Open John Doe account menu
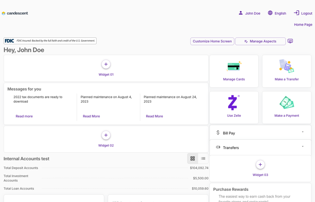Viewport: 315px width, 202px height. [252, 13]
